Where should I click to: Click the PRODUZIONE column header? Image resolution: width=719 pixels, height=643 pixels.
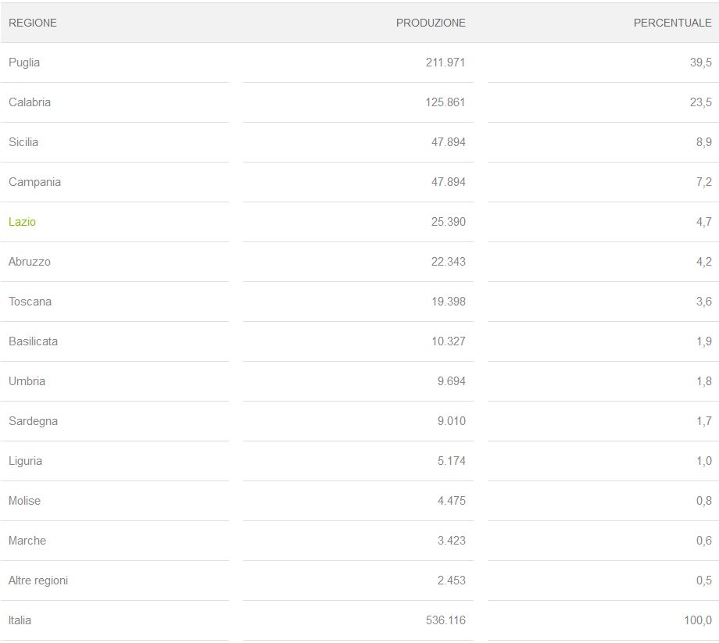[431, 23]
